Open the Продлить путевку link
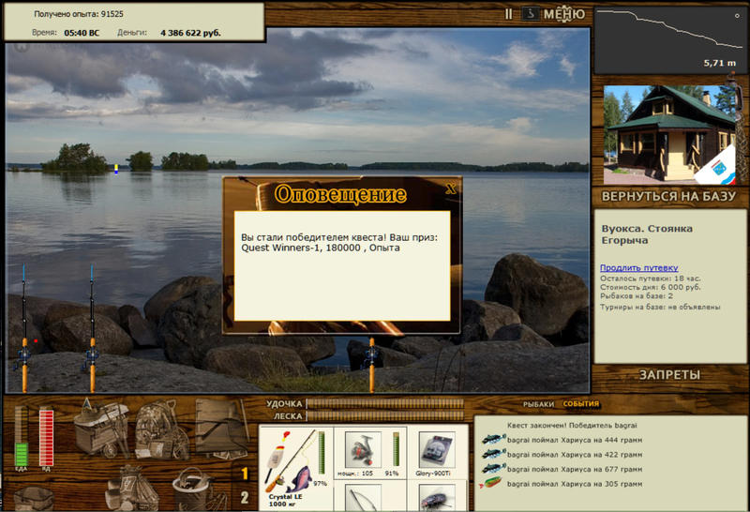The image size is (750, 512). [639, 268]
